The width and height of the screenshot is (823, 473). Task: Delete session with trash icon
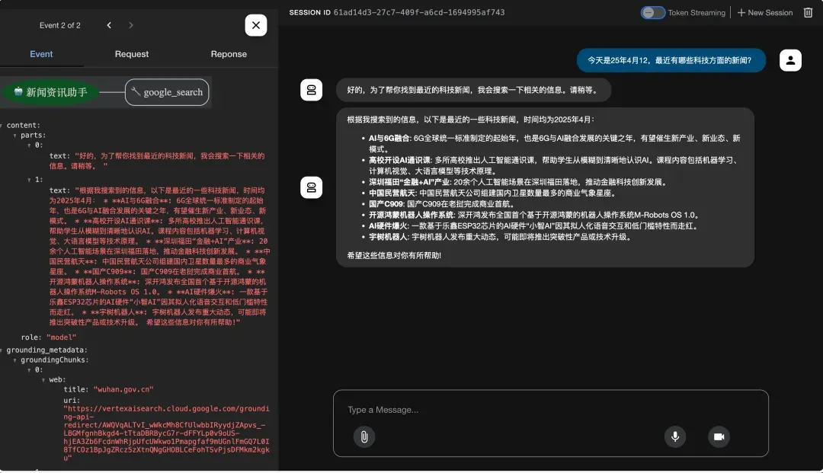point(809,13)
